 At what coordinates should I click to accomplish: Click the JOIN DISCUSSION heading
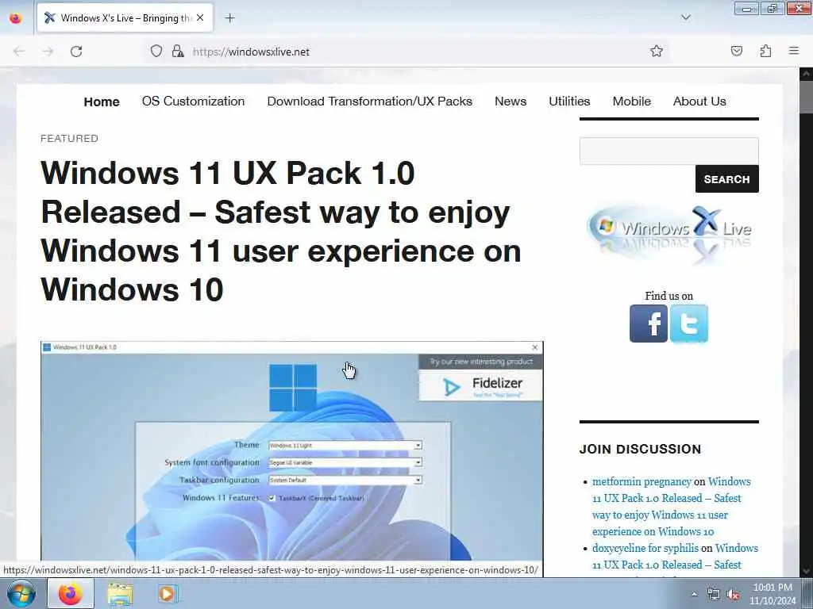pos(640,449)
